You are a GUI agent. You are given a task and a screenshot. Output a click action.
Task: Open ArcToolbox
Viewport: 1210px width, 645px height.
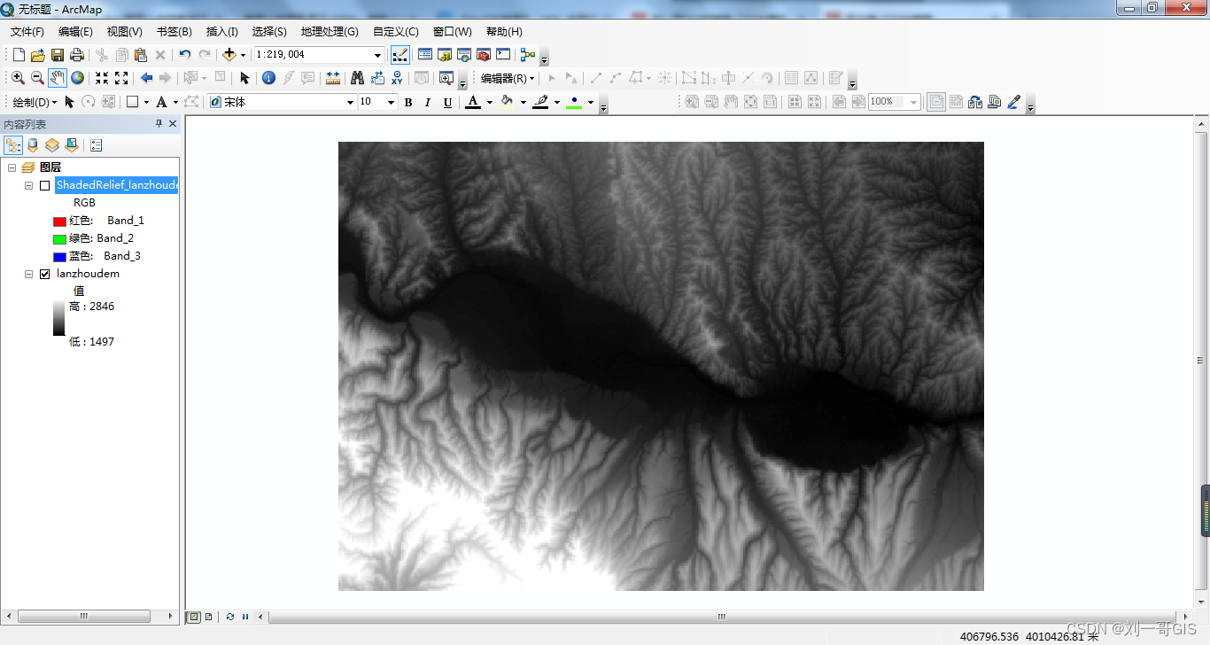[483, 55]
